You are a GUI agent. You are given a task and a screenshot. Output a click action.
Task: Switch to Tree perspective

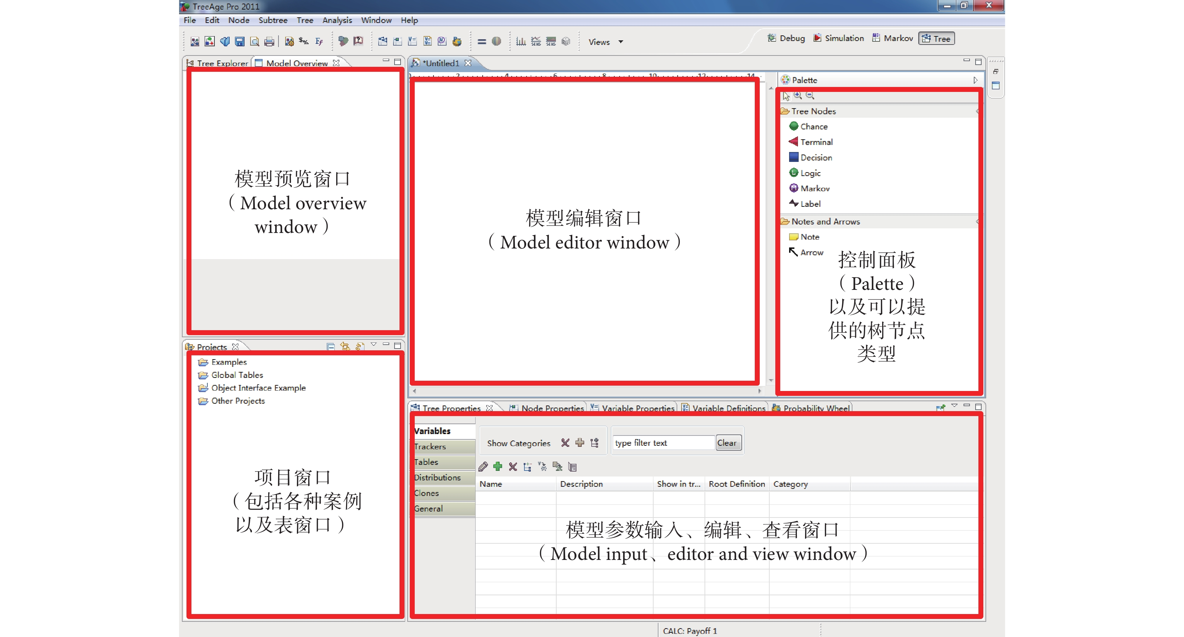pos(936,39)
